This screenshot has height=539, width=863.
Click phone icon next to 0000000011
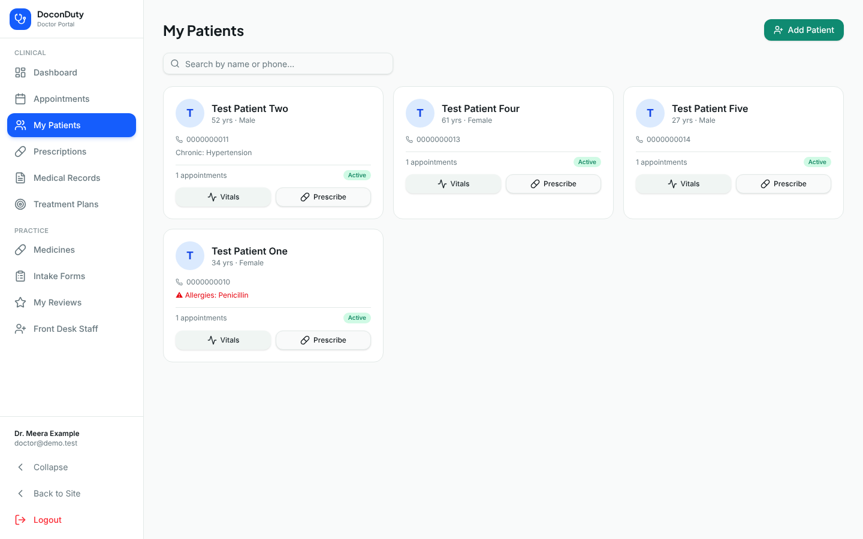(179, 140)
